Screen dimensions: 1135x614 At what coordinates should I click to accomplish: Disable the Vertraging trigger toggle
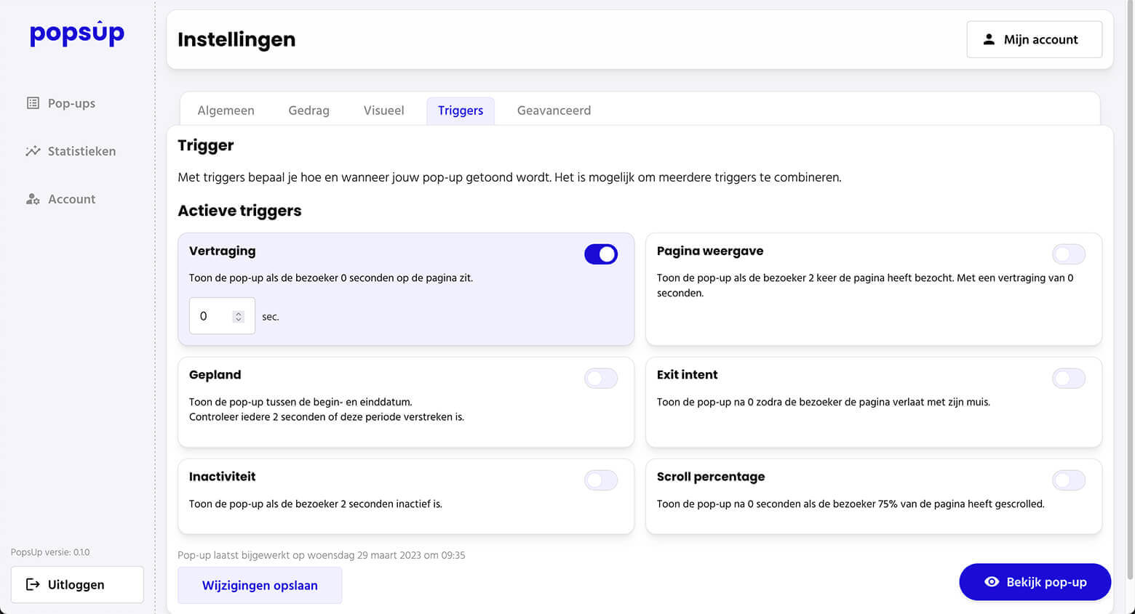(601, 254)
